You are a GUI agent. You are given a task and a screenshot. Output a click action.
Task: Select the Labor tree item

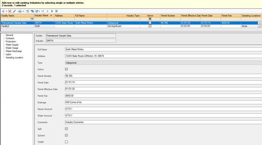click(x=8, y=54)
